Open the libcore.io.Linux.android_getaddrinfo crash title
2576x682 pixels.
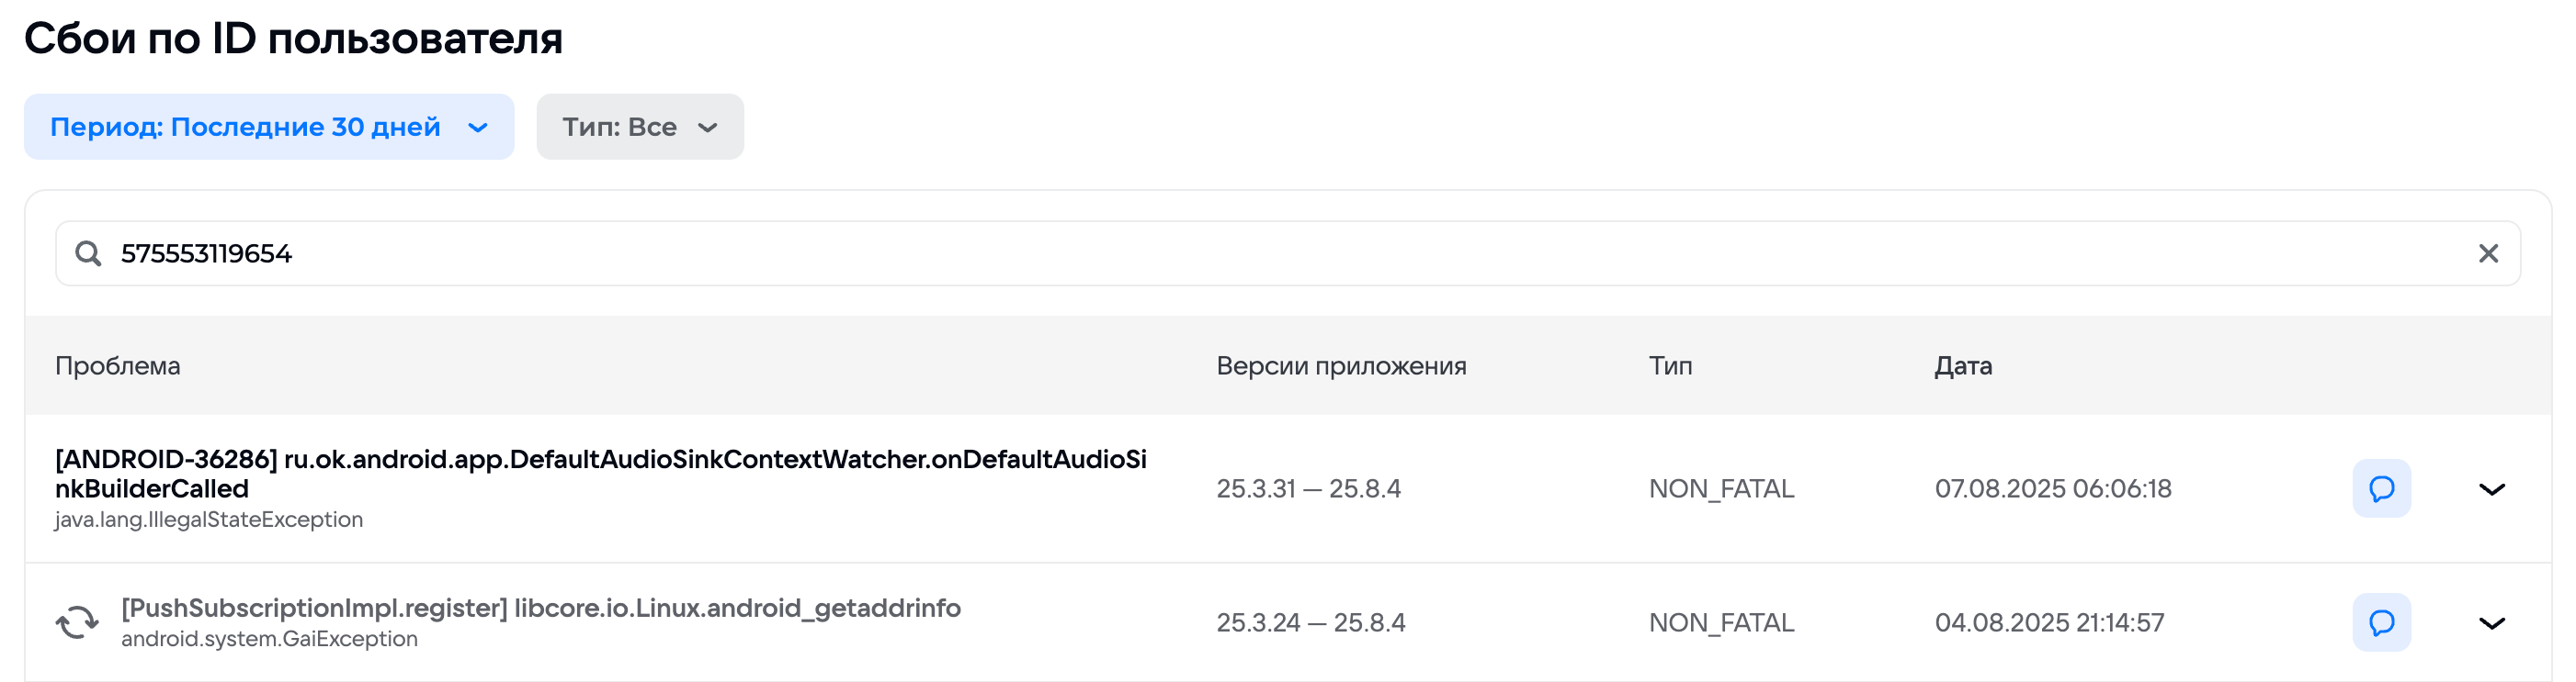coord(540,607)
